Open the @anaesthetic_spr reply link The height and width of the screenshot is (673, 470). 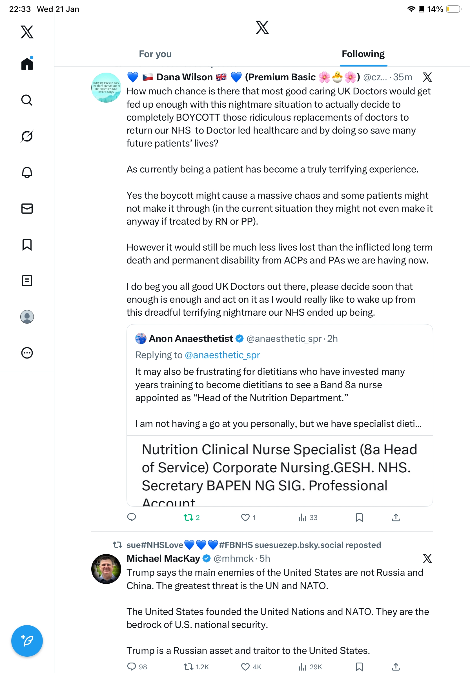pyautogui.click(x=222, y=355)
